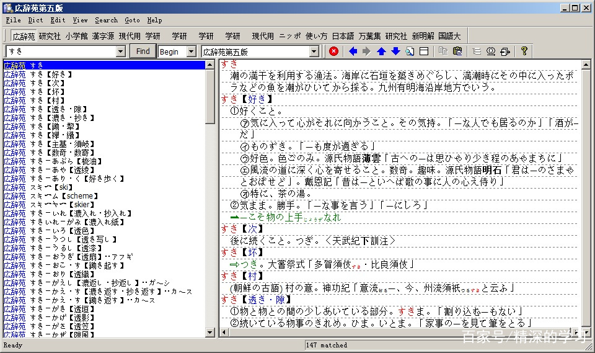595x353 pixels.
Task: Open help with the question mark icon
Action: tap(524, 51)
